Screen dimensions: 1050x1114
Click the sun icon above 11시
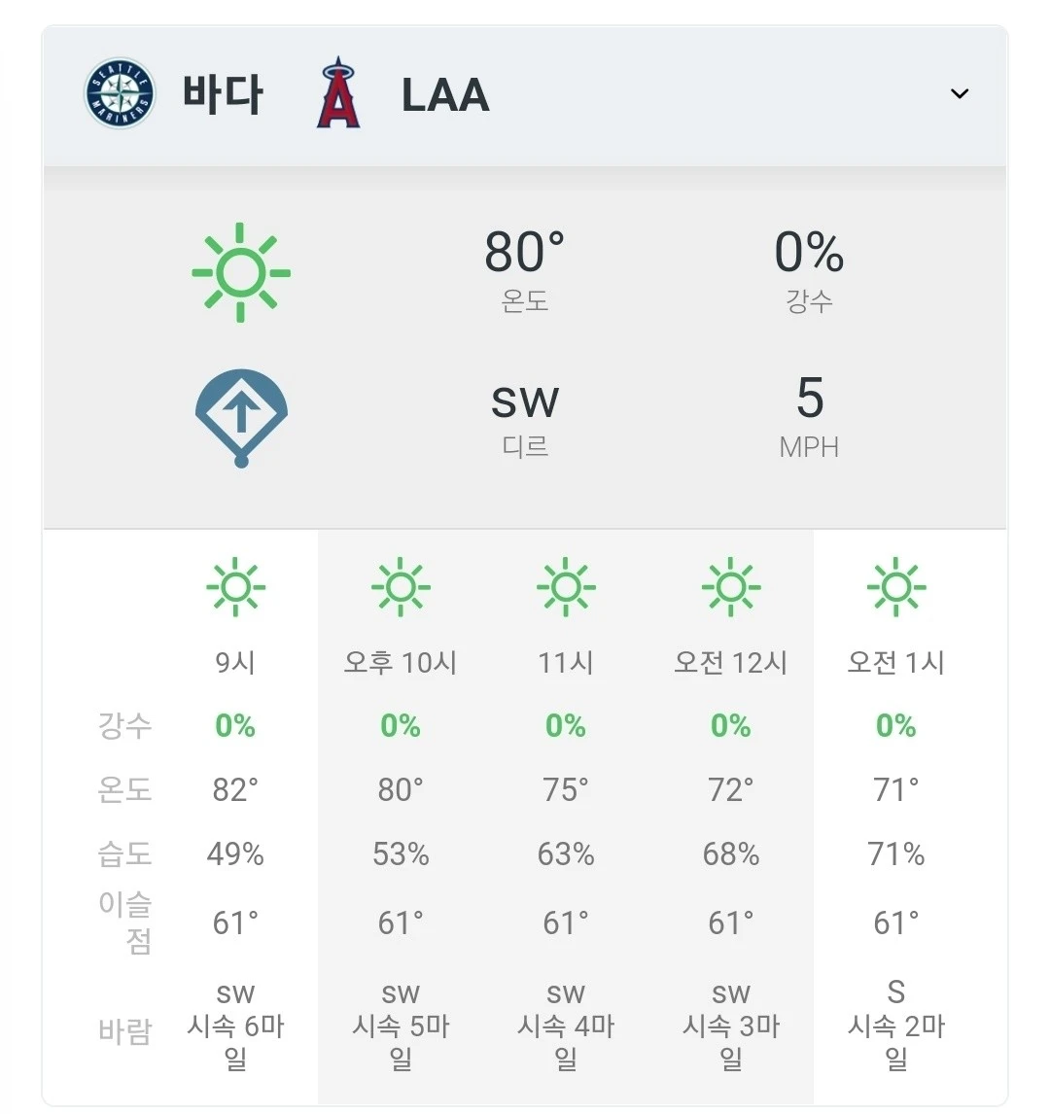[x=566, y=587]
